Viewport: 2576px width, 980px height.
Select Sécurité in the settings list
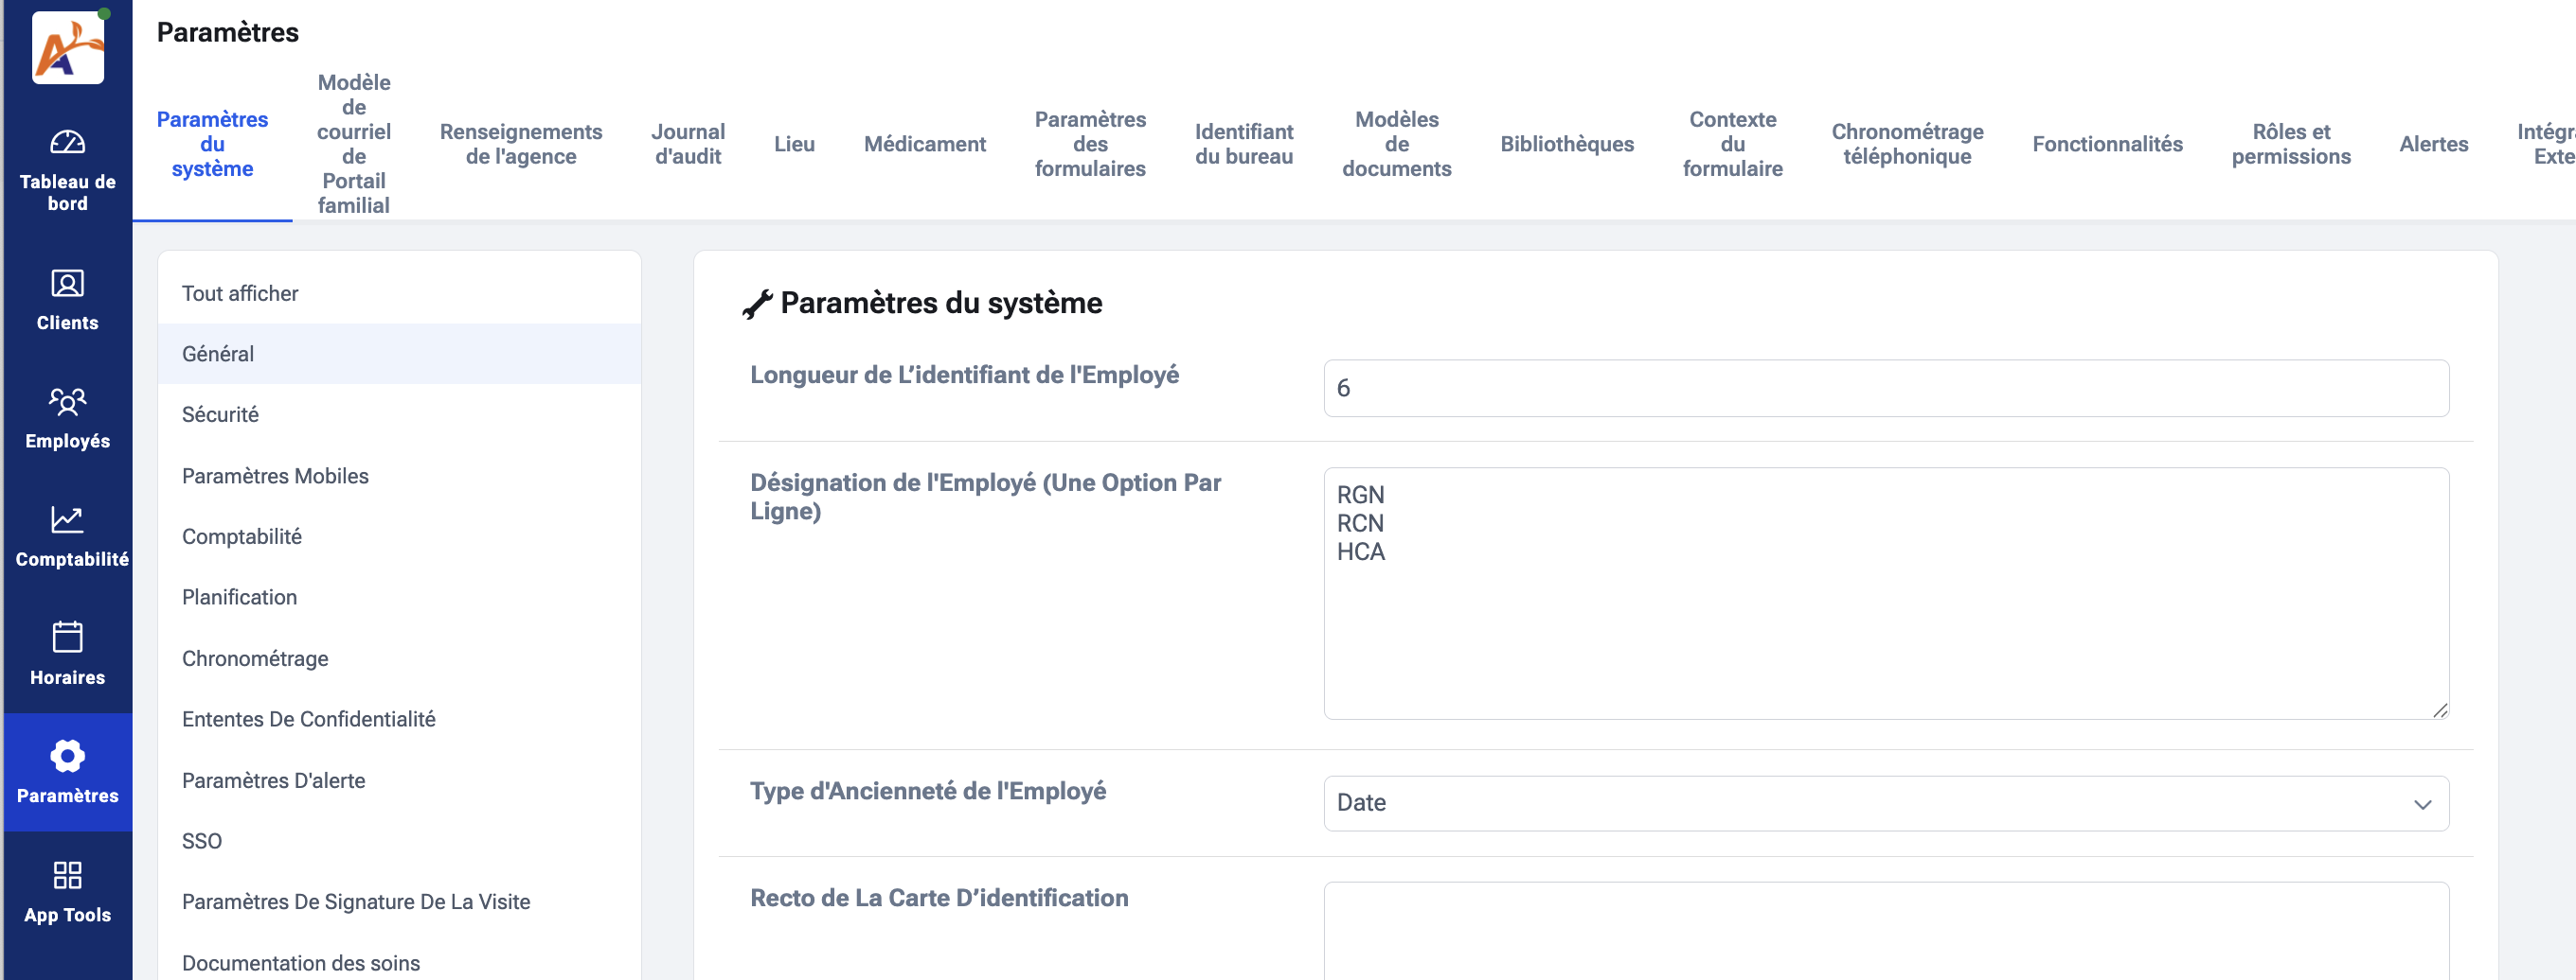pyautogui.click(x=220, y=414)
